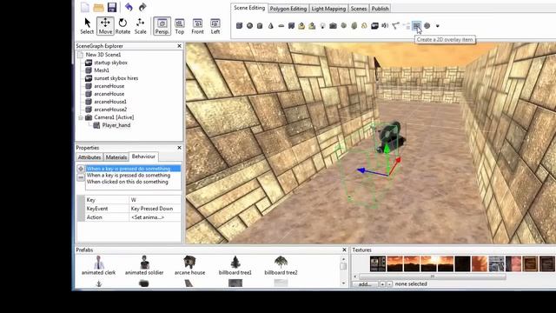Switch to the Light Mapping tab
Viewport: 556px width, 313px height.
(x=328, y=9)
